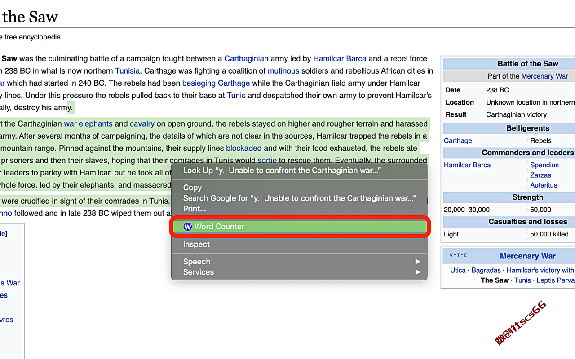
Task: Click the '20,000–30,000' strength value
Action: click(467, 210)
